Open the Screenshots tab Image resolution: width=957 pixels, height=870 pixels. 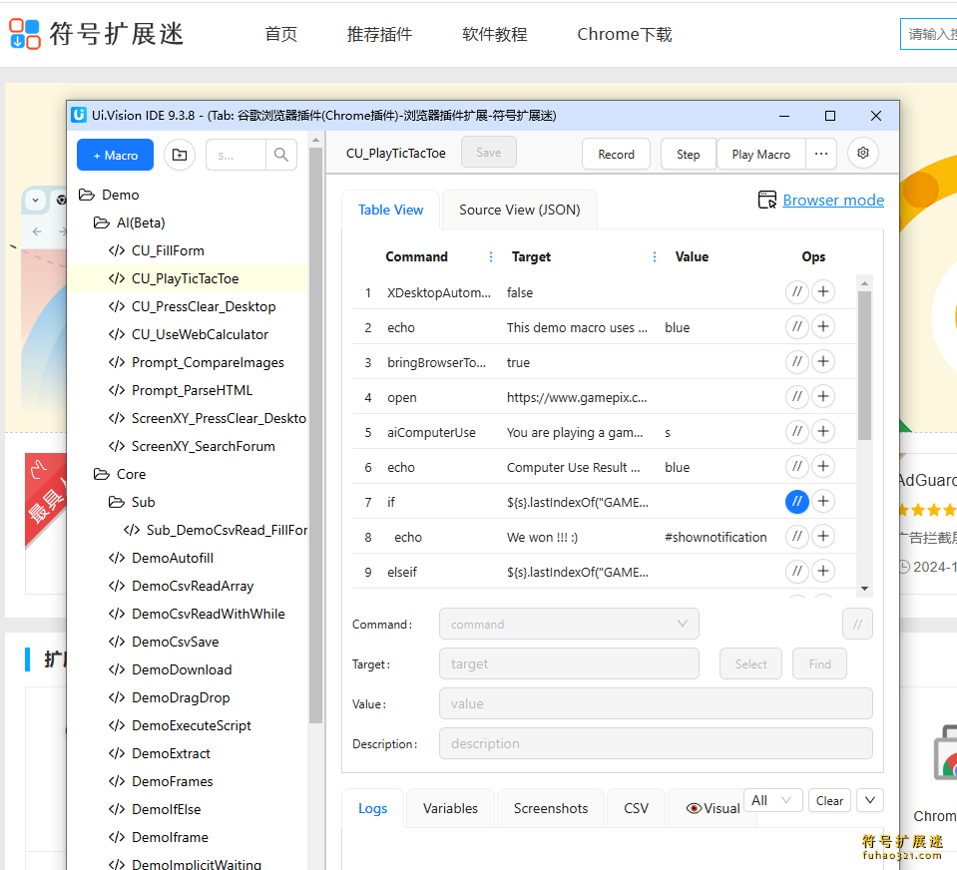(551, 808)
